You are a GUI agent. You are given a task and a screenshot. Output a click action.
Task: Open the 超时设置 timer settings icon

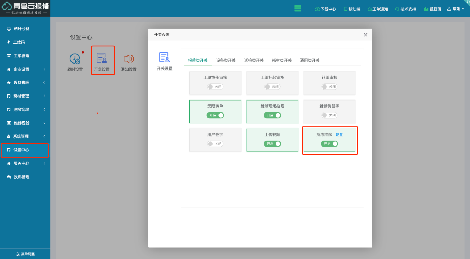tap(75, 60)
